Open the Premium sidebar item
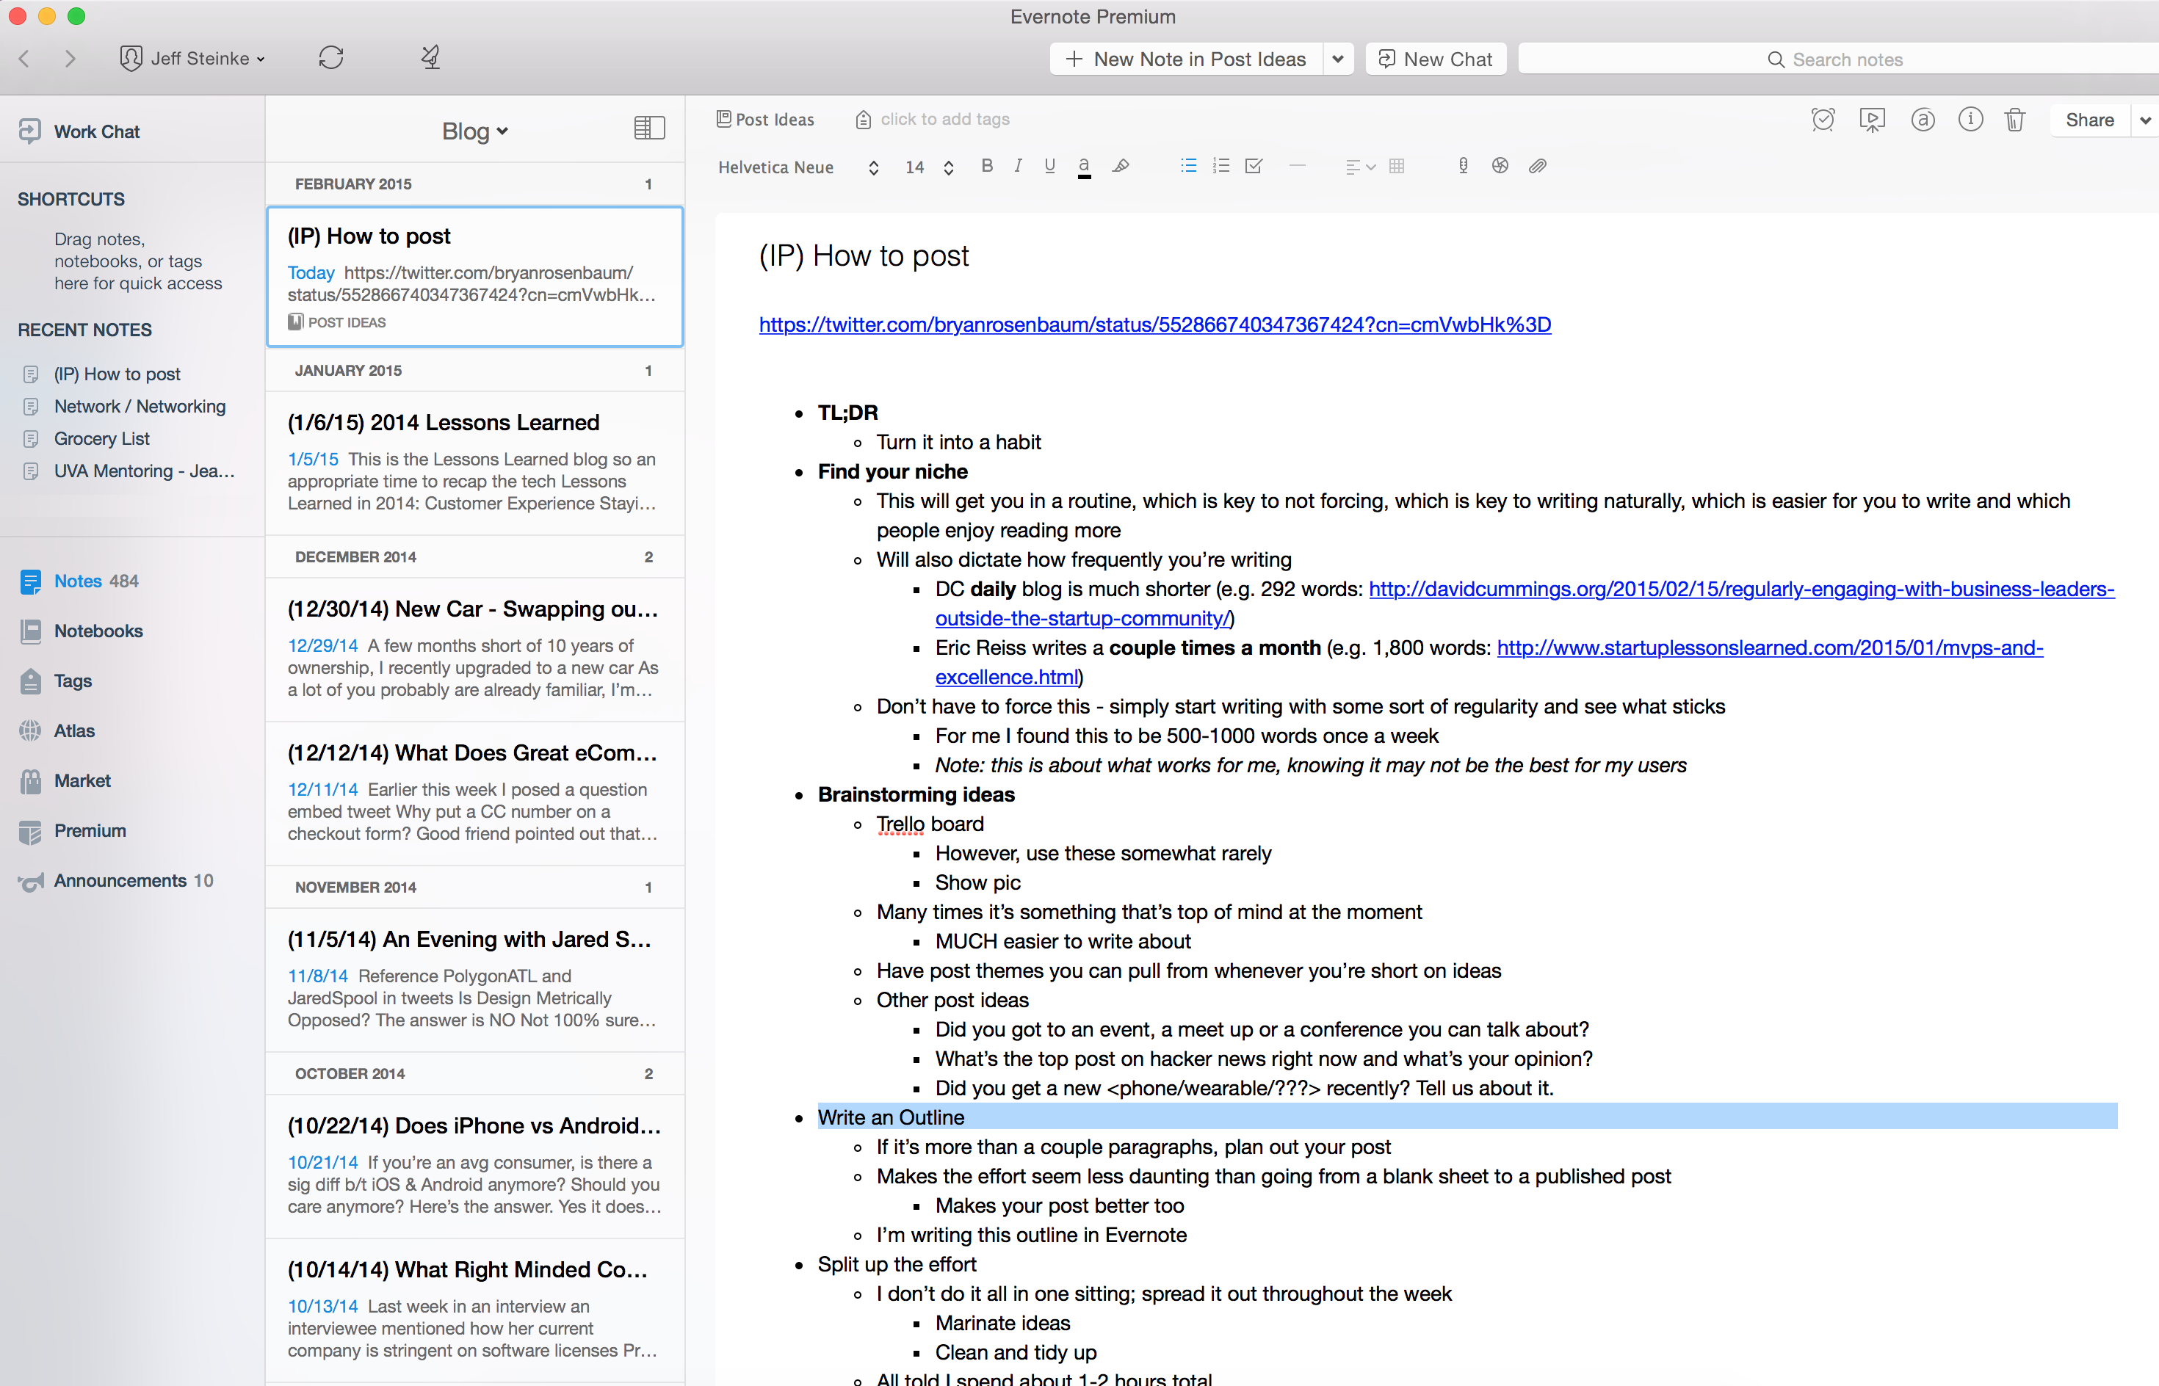The image size is (2159, 1386). pos(89,831)
